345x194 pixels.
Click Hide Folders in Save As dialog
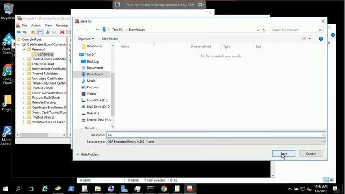pyautogui.click(x=87, y=155)
